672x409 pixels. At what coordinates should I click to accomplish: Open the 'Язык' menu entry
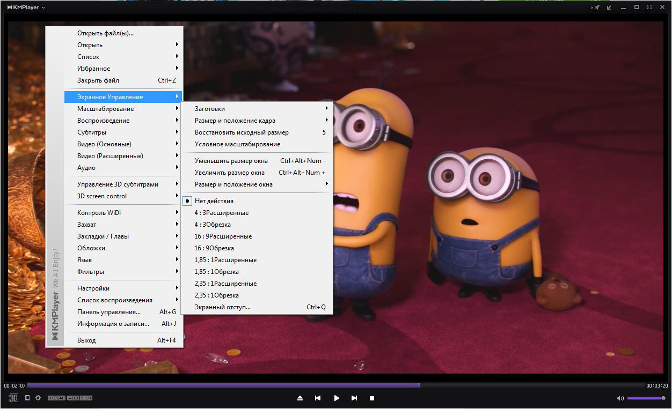[x=123, y=260]
